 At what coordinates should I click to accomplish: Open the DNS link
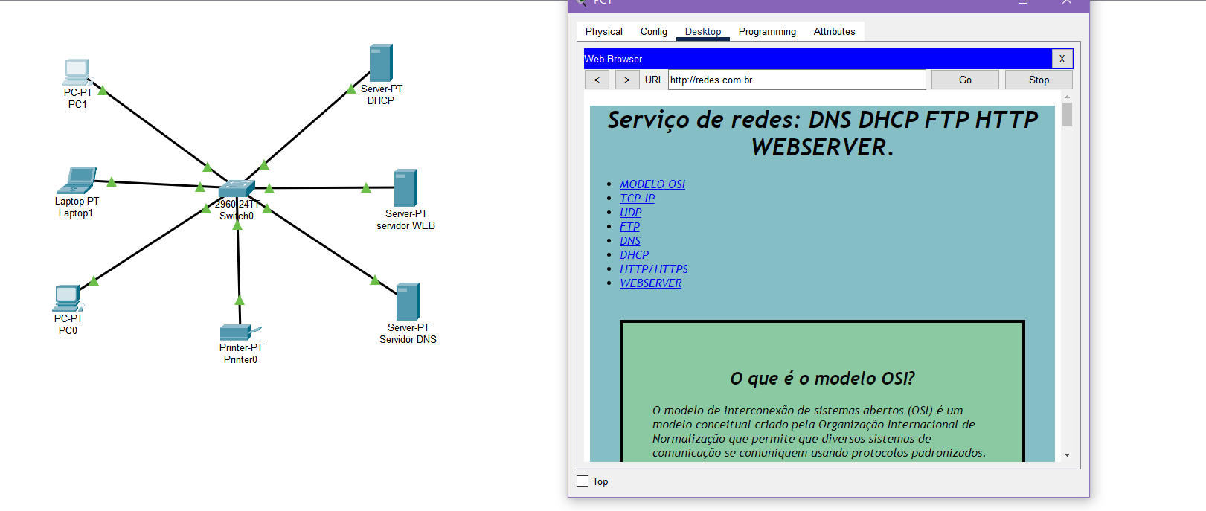(x=630, y=241)
